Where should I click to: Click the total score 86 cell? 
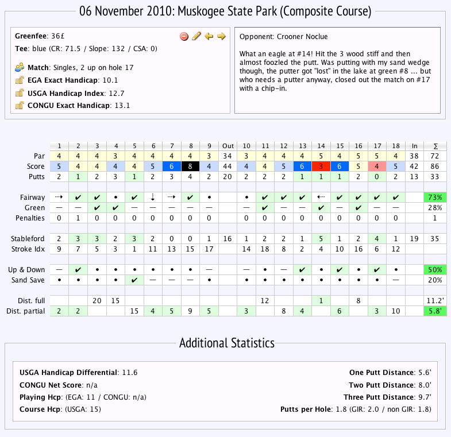[435, 166]
